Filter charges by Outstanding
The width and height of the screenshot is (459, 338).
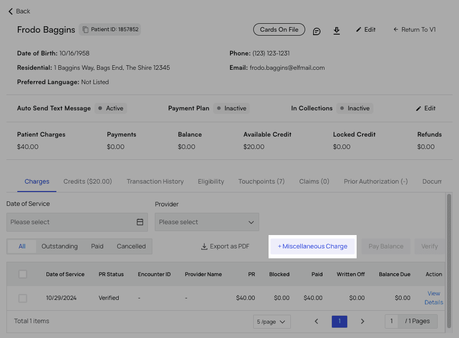click(x=59, y=246)
